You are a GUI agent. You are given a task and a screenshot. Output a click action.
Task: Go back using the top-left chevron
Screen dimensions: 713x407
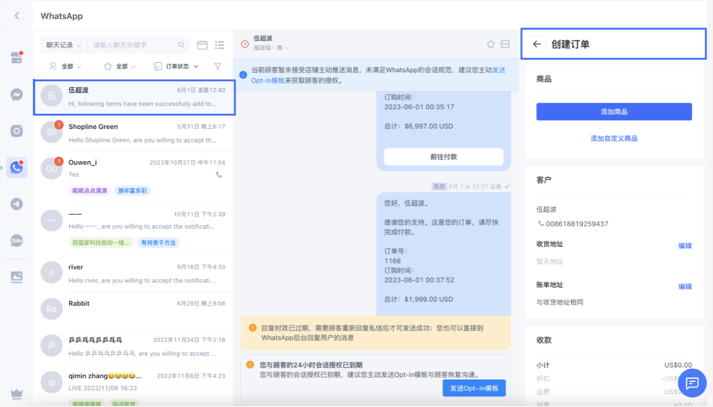pos(16,16)
